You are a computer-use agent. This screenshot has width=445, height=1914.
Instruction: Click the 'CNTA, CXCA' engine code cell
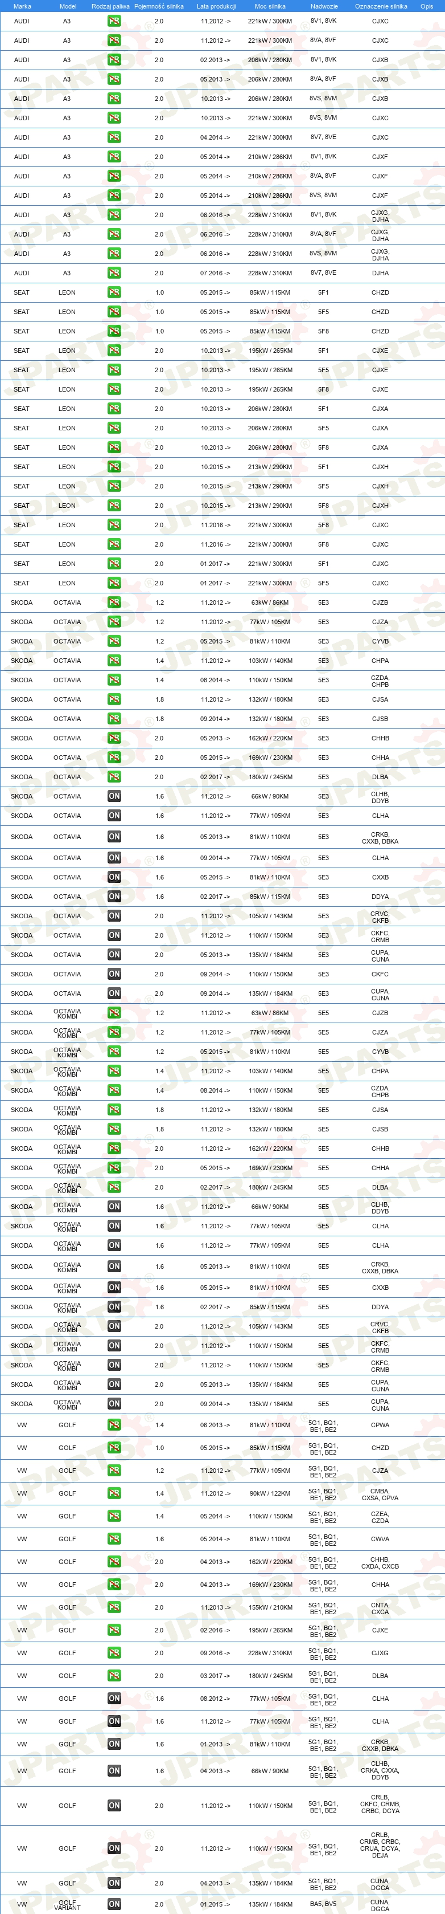coord(381,1607)
